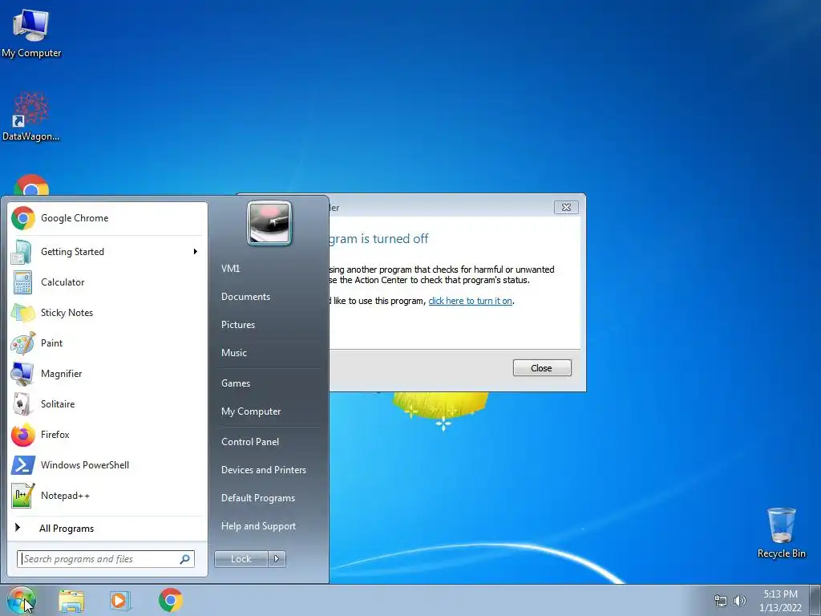
Task: Click Close button in Defender dialog
Action: tap(542, 368)
